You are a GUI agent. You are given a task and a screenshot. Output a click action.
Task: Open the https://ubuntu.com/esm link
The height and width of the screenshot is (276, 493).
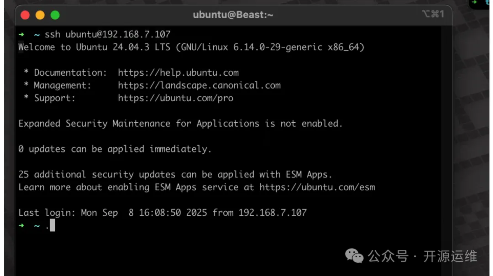click(317, 187)
